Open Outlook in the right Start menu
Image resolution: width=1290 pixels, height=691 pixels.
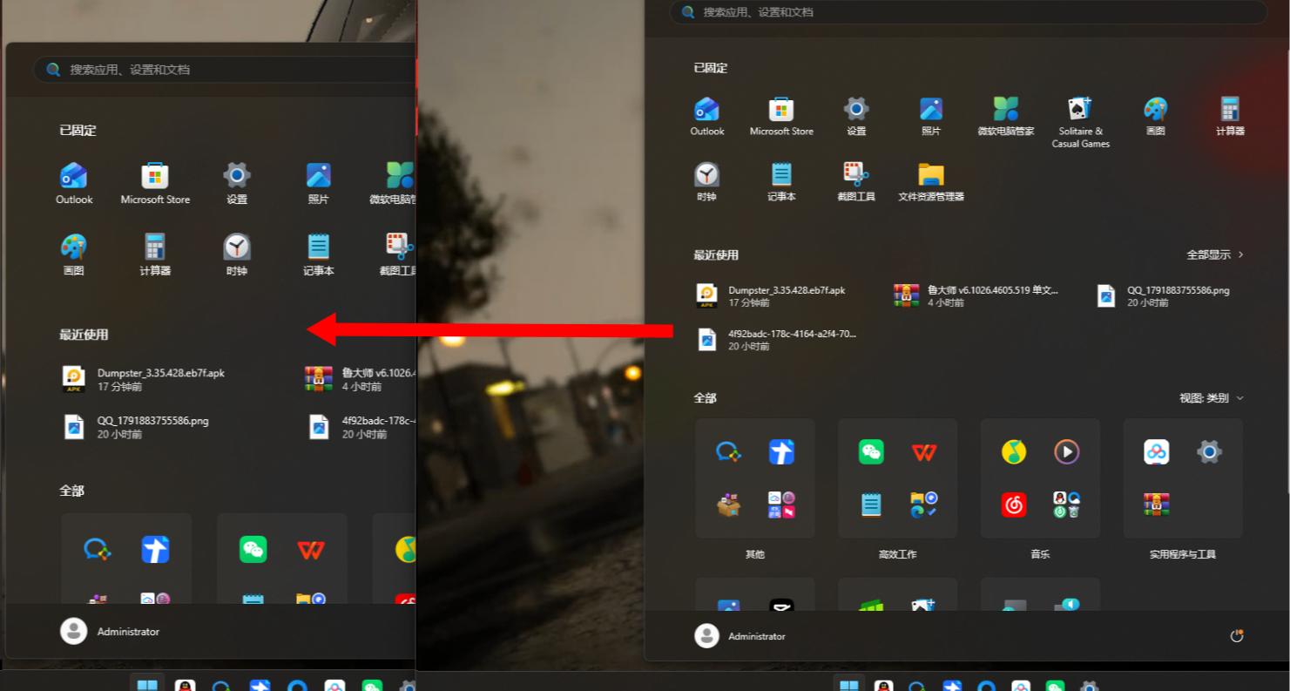pos(706,116)
